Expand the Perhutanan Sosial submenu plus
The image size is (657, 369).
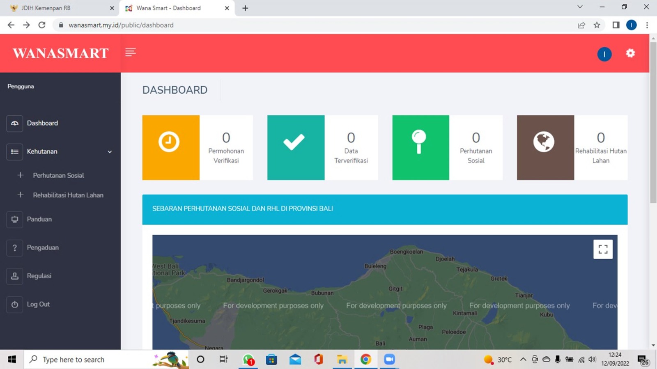coord(21,175)
